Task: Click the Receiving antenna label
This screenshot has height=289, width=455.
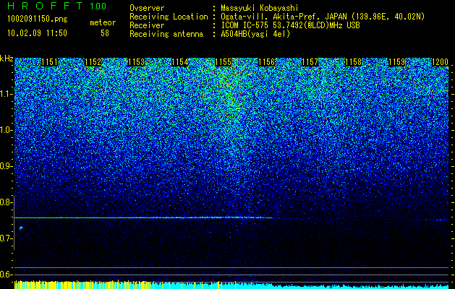Action: coord(166,34)
